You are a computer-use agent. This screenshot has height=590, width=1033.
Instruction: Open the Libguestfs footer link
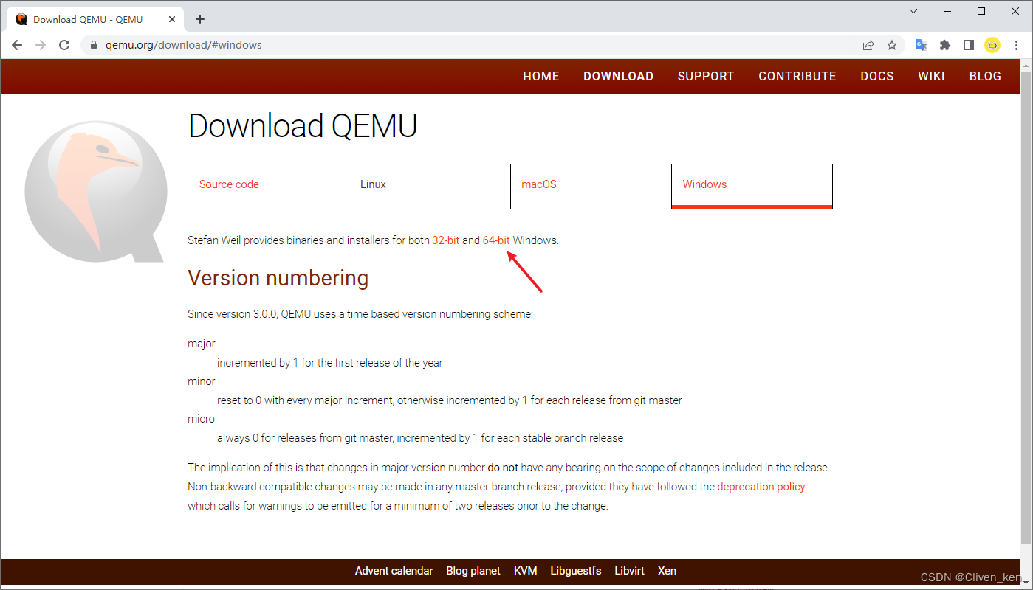point(576,571)
